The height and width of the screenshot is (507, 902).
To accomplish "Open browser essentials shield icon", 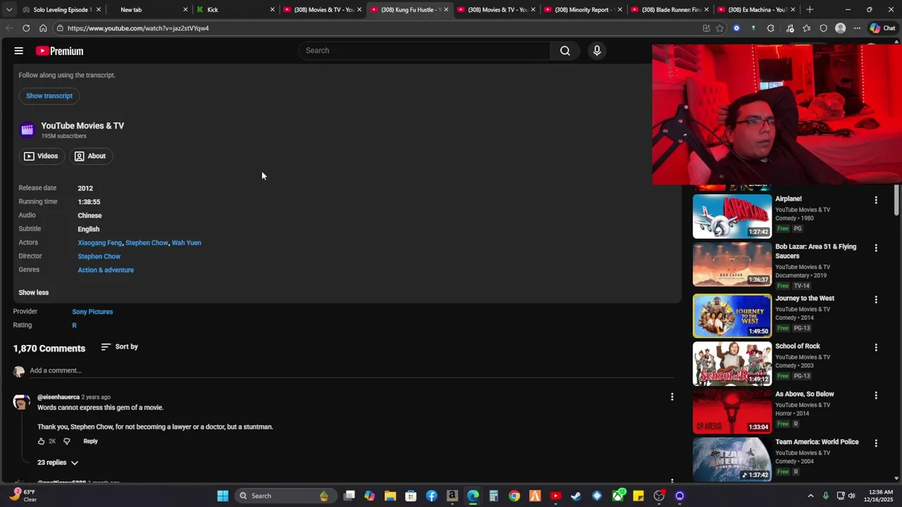I will pos(823,28).
